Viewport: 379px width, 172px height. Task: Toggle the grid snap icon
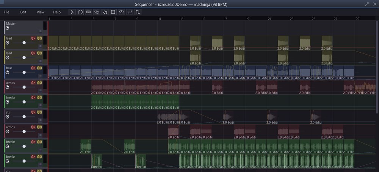coord(113,12)
